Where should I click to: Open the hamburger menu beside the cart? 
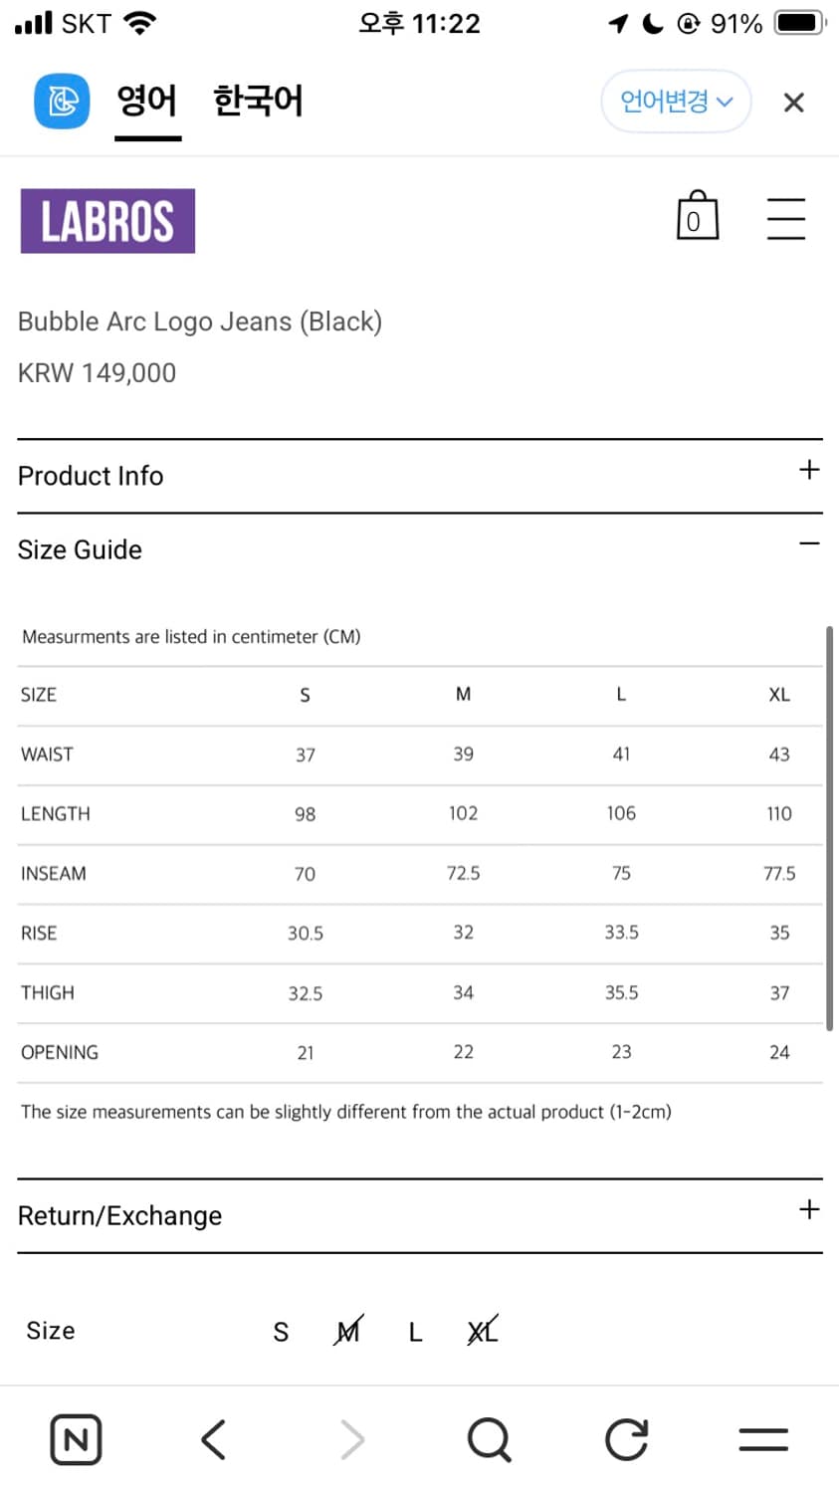point(786,218)
